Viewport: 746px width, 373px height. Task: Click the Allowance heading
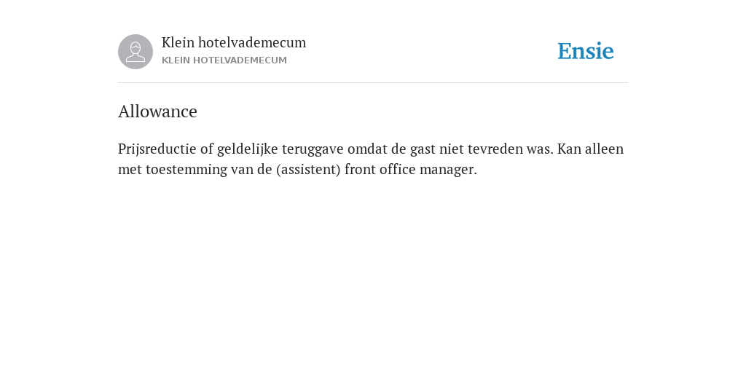157,111
